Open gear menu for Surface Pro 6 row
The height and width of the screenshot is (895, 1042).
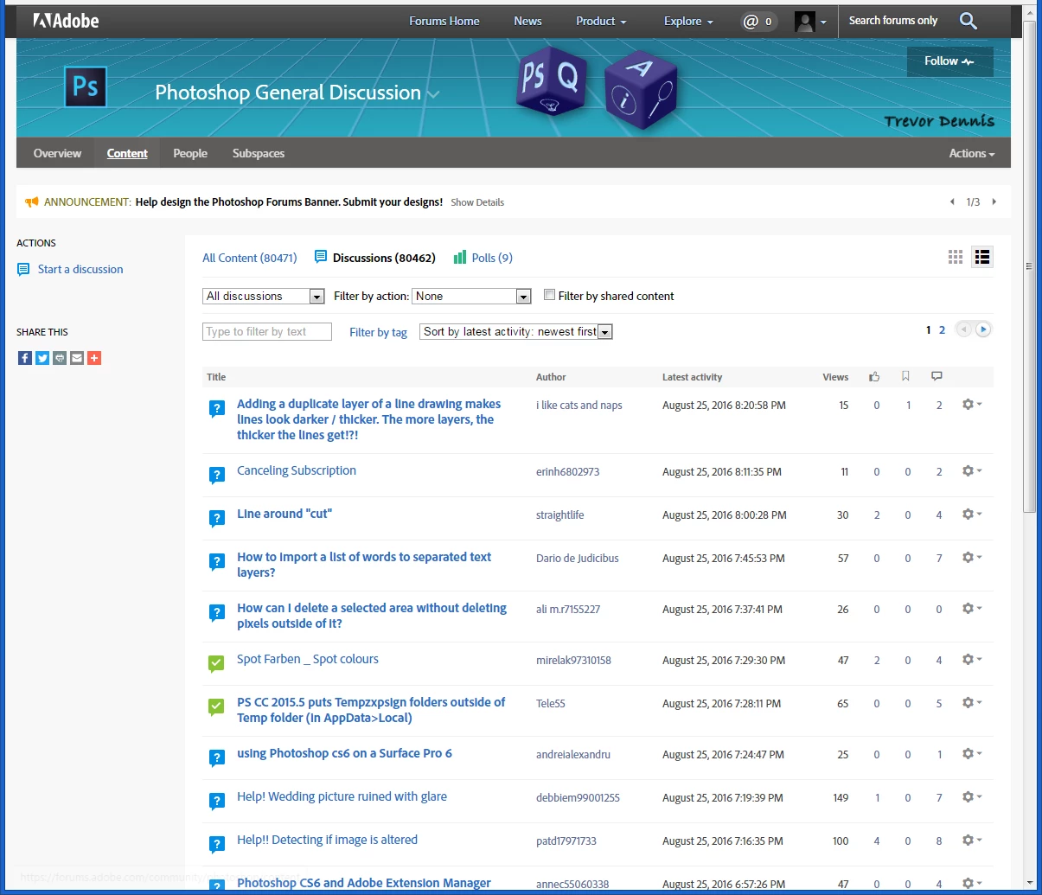(x=972, y=754)
